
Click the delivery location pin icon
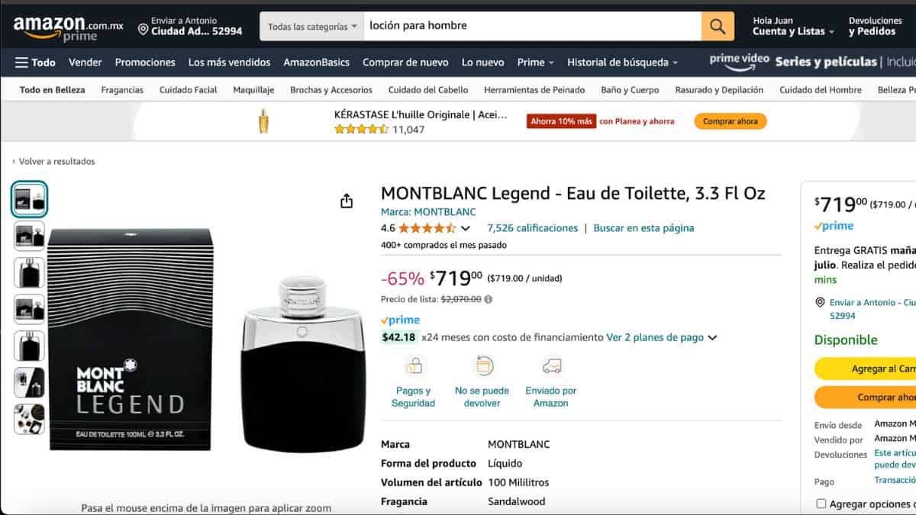pyautogui.click(x=143, y=30)
